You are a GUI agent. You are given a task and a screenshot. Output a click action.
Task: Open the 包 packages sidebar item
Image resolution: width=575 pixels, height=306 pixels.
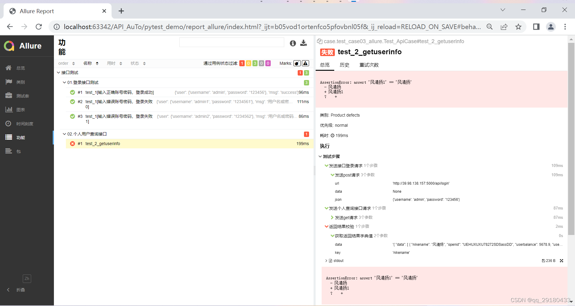pos(27,151)
